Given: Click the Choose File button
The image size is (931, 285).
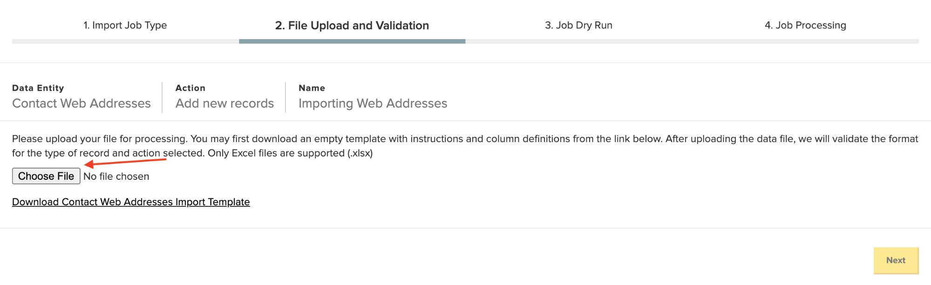Looking at the screenshot, I should tap(46, 176).
